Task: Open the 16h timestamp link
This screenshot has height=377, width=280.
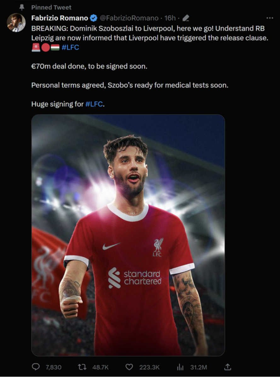Action: pos(170,18)
